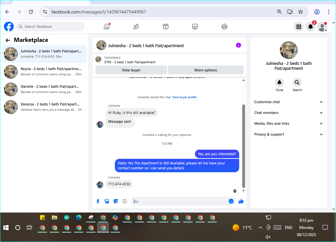Click the '$700 - 2 beds 1 bath' listing text
Image resolution: width=336 pixels, height=242 pixels.
[130, 62]
